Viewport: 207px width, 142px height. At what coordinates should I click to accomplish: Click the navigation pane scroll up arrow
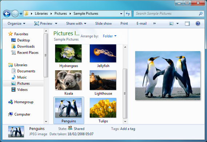tap(46, 31)
